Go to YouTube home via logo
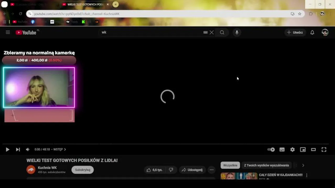This screenshot has height=188, width=335. coord(26,32)
